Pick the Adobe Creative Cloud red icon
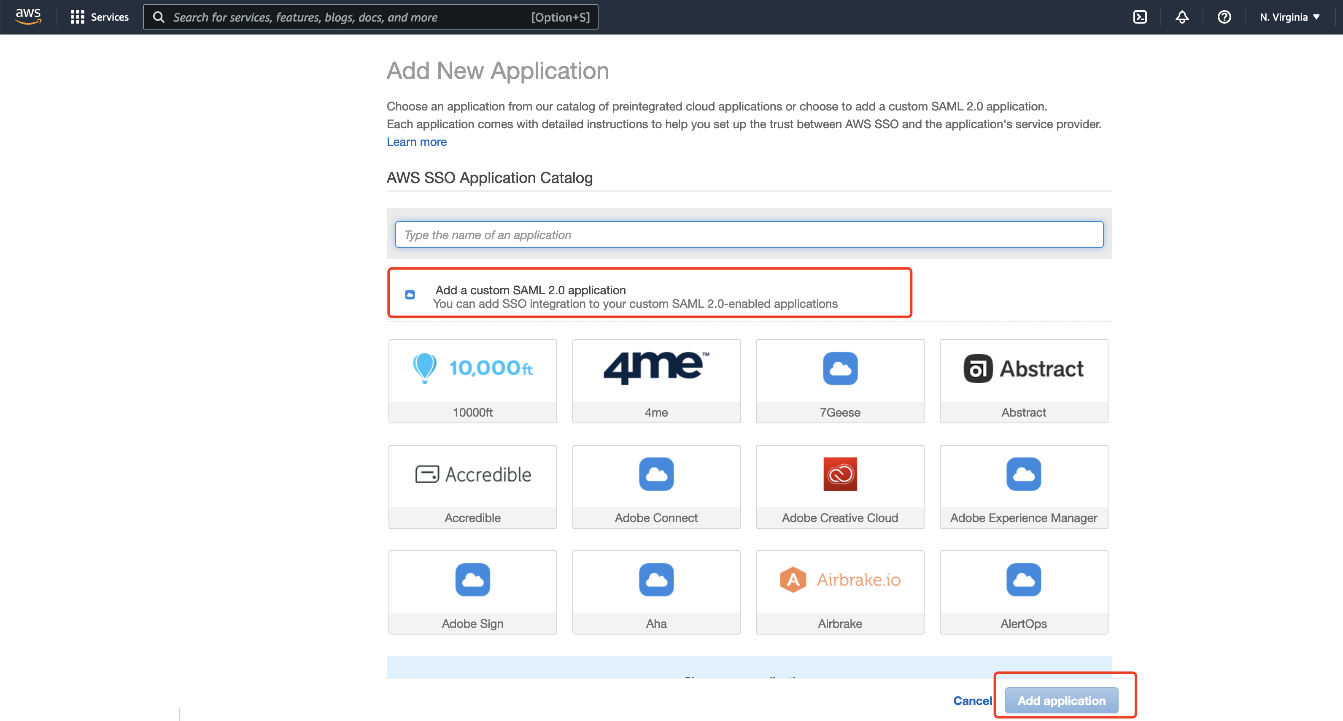1343x721 pixels. tap(840, 474)
